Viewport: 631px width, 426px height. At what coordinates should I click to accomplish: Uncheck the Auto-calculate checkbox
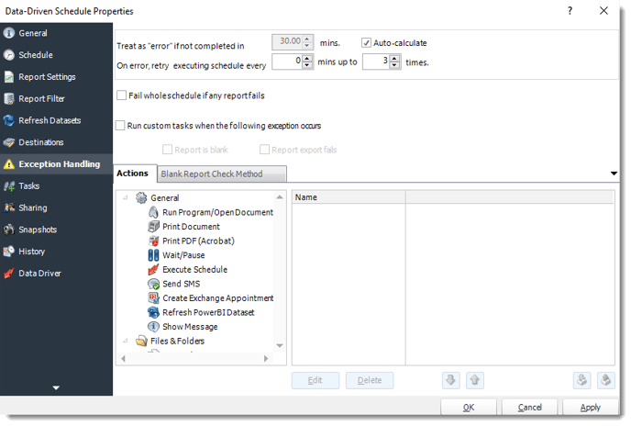coord(366,43)
